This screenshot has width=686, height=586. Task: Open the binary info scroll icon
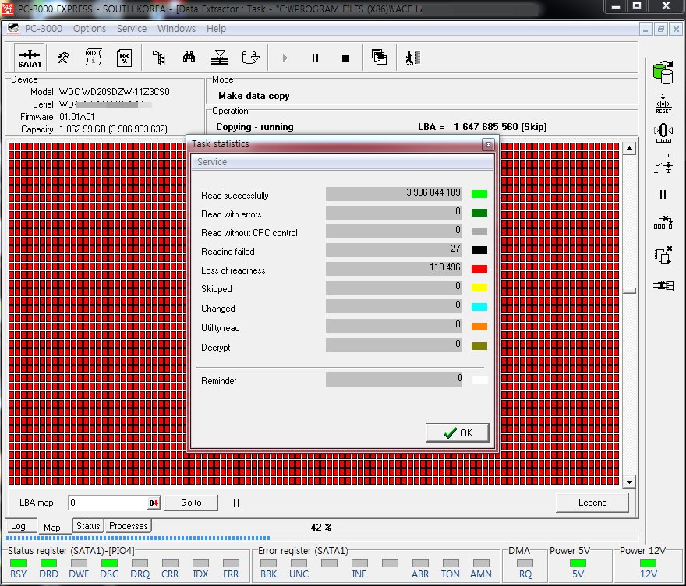pos(94,58)
